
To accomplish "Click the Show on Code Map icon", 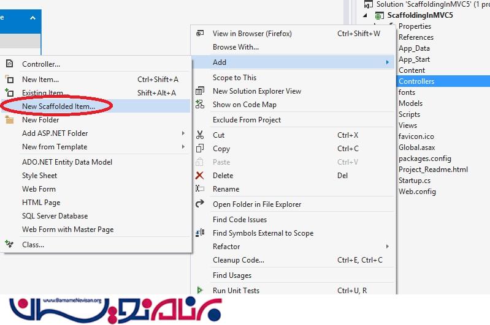I will coord(200,105).
